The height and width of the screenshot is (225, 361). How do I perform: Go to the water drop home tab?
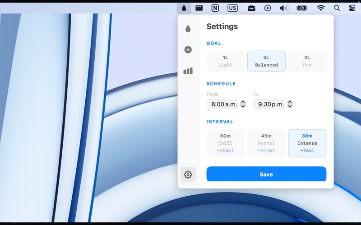click(188, 29)
